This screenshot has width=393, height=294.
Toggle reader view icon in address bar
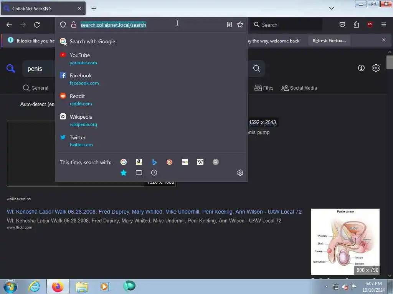[230, 24]
